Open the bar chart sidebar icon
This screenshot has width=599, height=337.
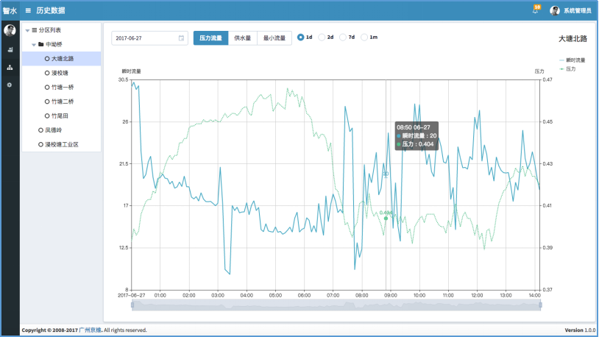pos(10,50)
